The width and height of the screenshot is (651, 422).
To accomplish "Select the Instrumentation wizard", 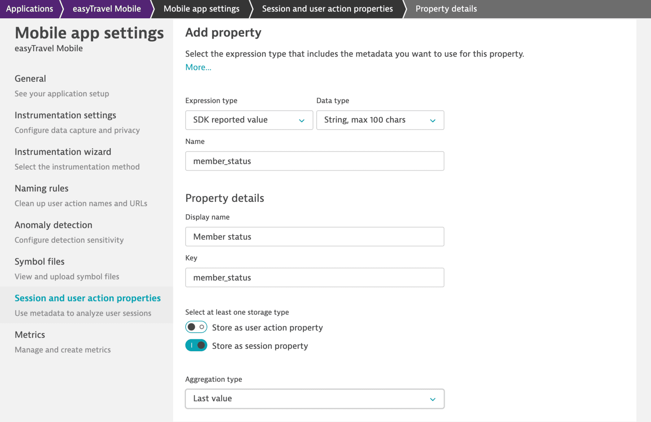I will click(63, 152).
